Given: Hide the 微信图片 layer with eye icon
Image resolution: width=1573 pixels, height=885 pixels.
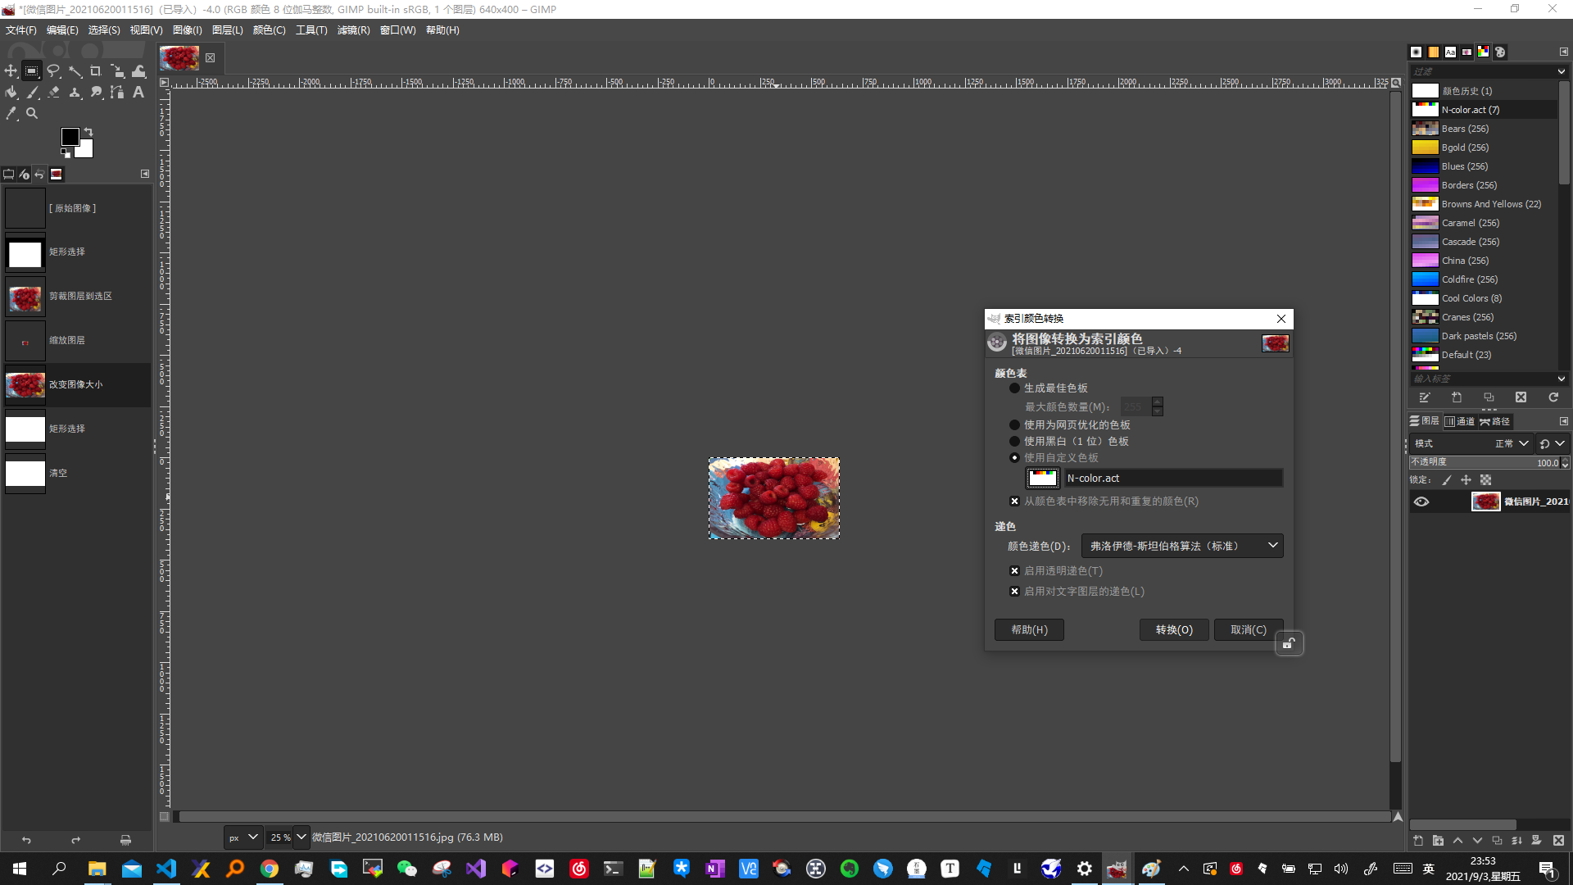Looking at the screenshot, I should point(1421,502).
